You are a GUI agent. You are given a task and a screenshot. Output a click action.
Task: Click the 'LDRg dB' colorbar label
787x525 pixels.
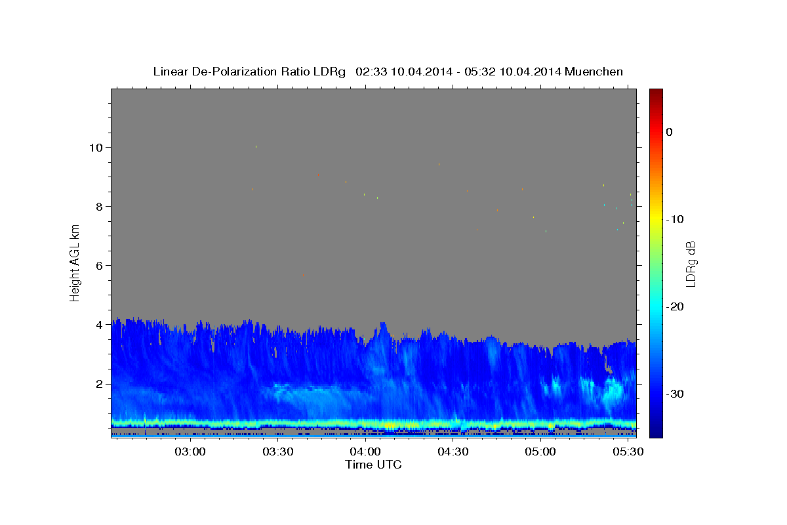click(691, 264)
